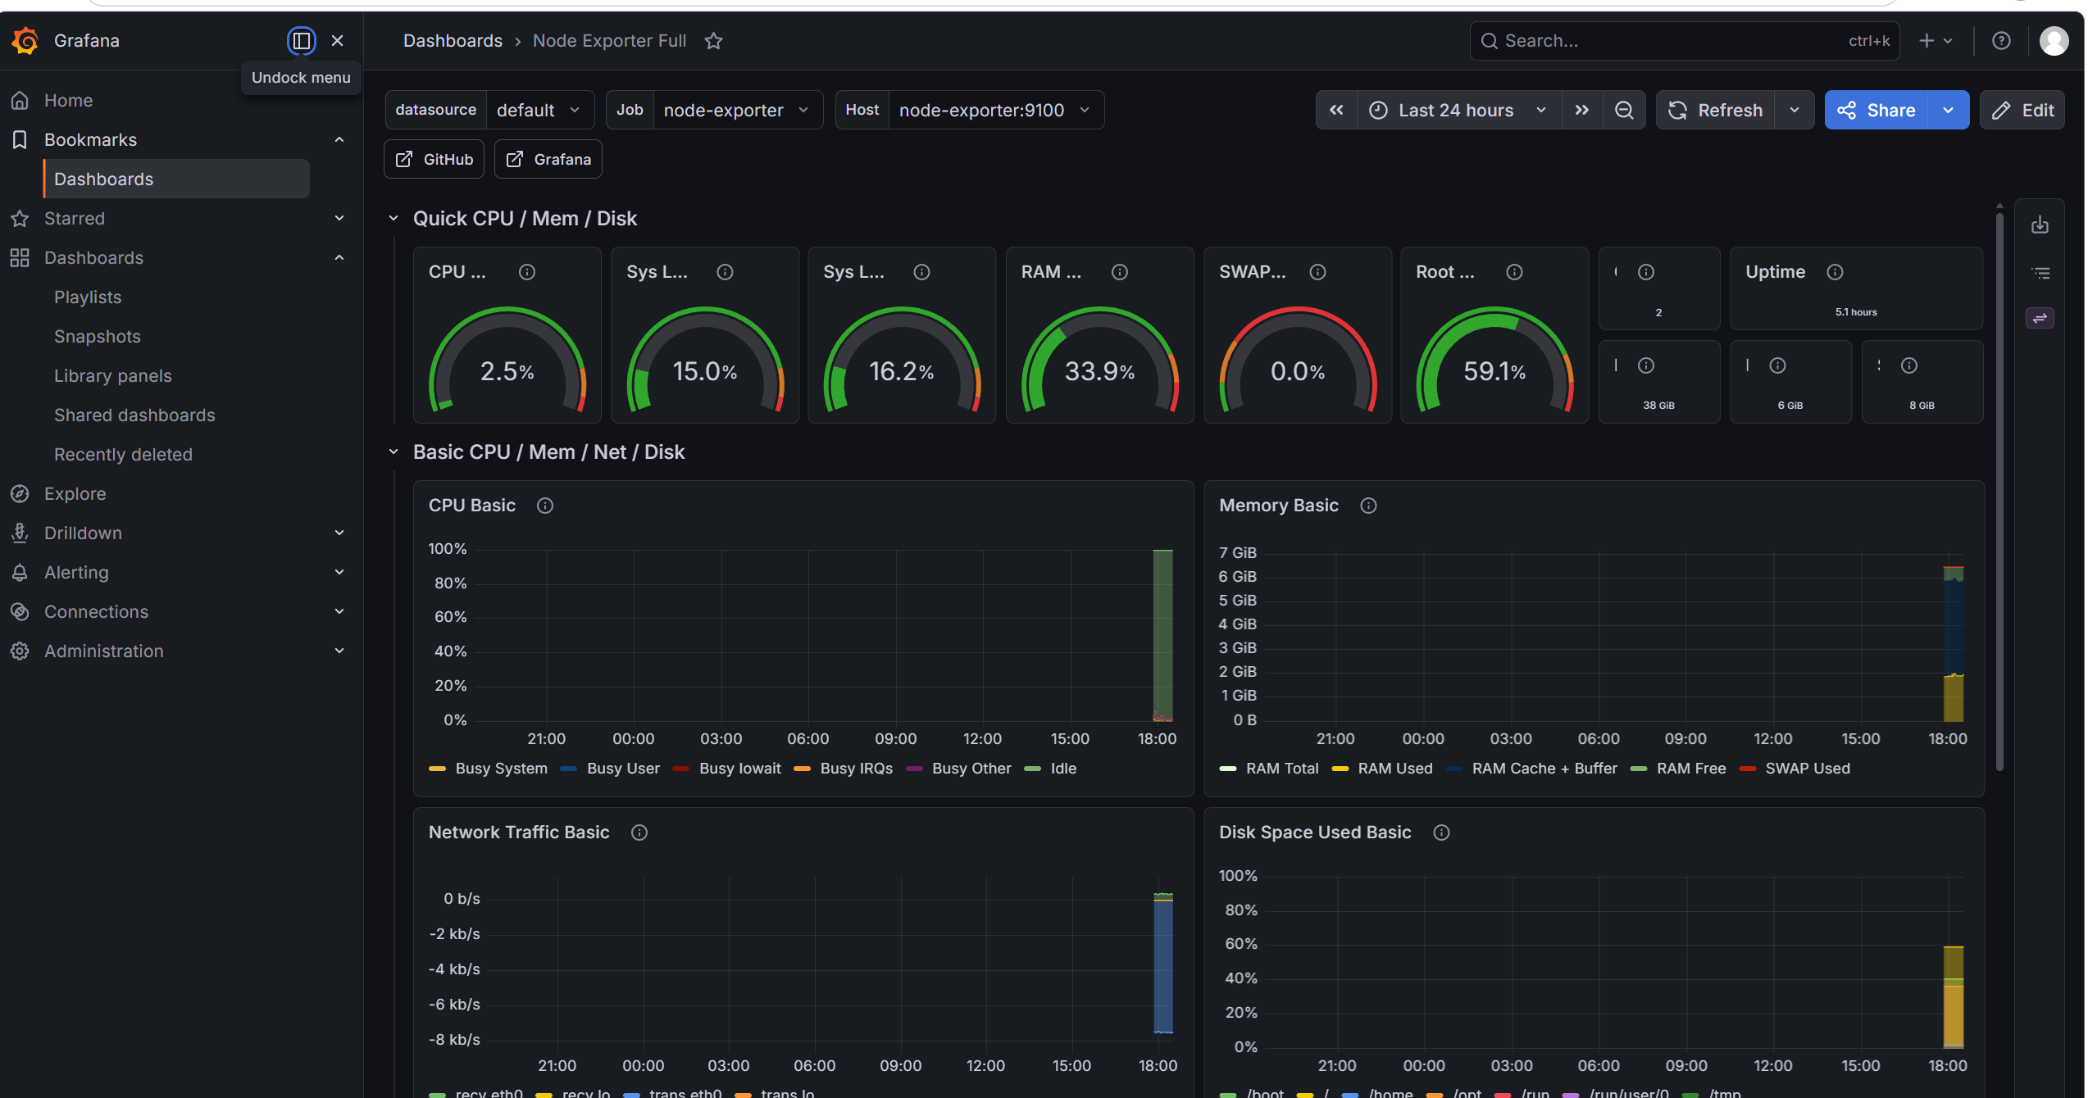Click the export icon in right sidebar
Viewport: 2088px width, 1098px height.
(2040, 225)
